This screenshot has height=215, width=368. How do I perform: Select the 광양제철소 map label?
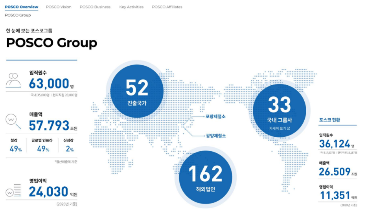pyautogui.click(x=216, y=136)
